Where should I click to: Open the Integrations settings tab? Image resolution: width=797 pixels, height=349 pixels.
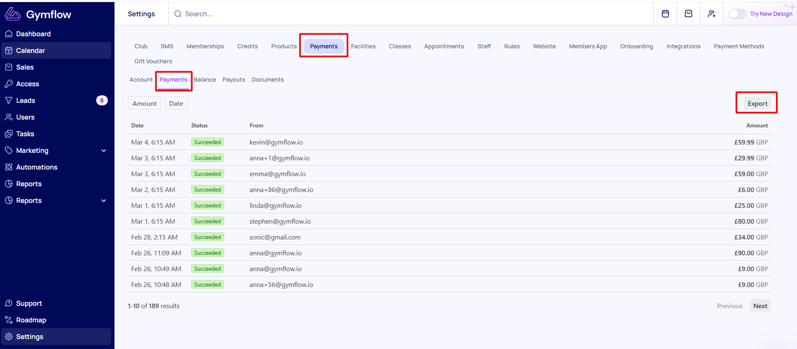click(683, 46)
